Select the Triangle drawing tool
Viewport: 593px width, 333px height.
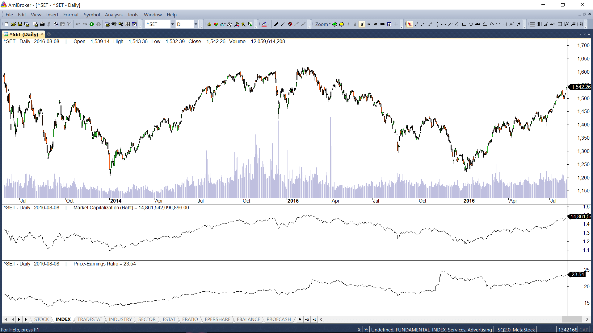(485, 24)
